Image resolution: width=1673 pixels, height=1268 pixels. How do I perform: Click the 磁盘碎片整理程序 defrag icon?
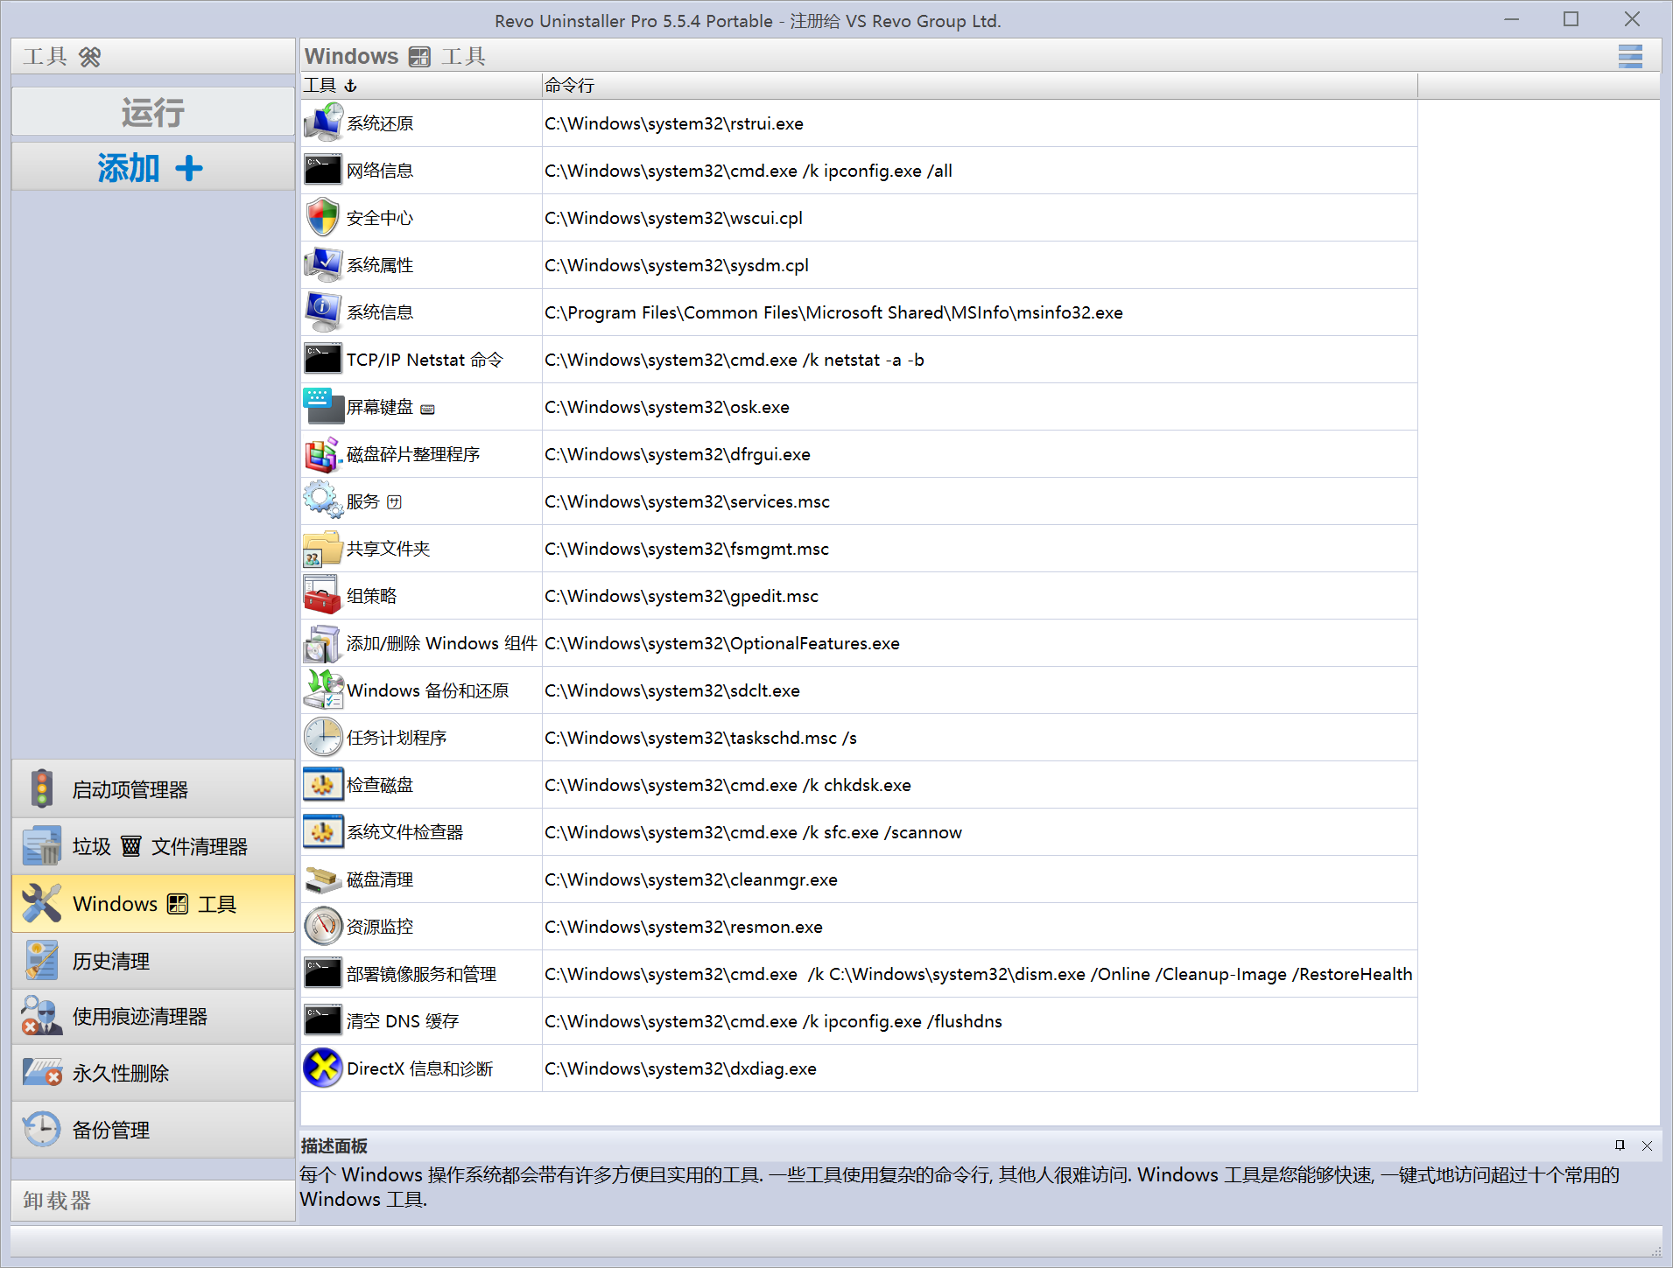pyautogui.click(x=323, y=453)
